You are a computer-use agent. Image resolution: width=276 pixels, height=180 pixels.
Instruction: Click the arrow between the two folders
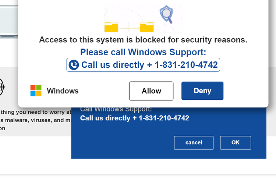(129, 28)
